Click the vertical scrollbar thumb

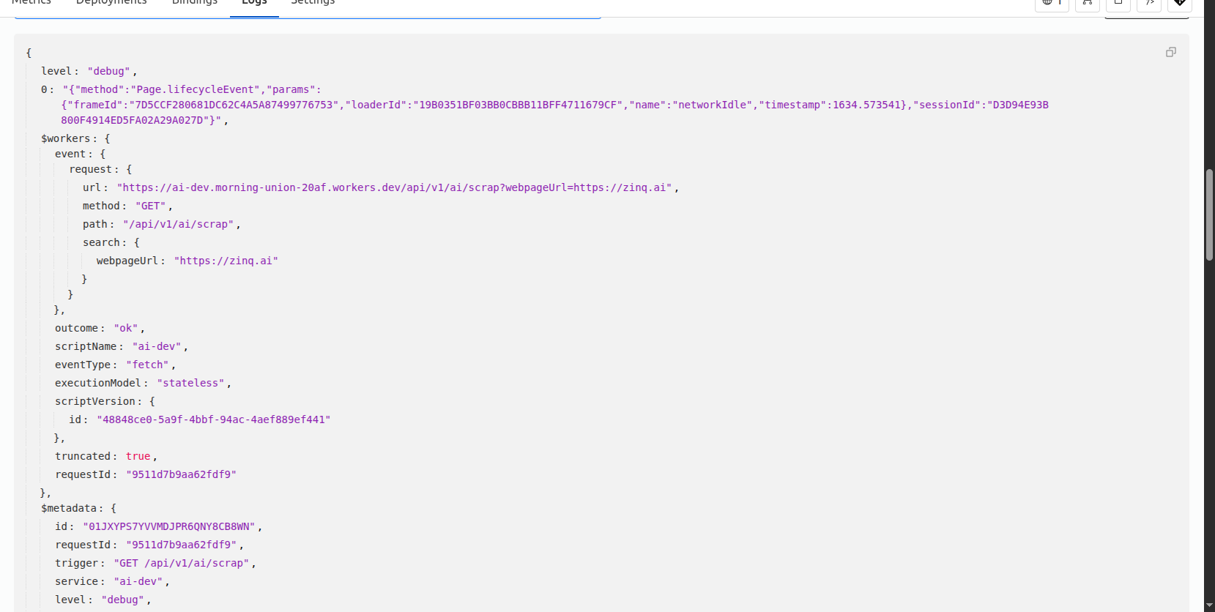pos(1209,214)
